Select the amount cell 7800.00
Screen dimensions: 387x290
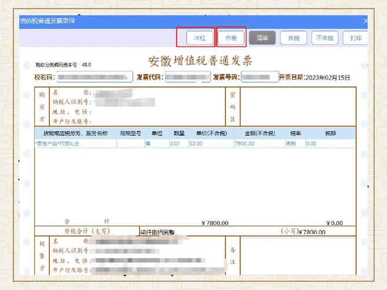click(x=260, y=143)
